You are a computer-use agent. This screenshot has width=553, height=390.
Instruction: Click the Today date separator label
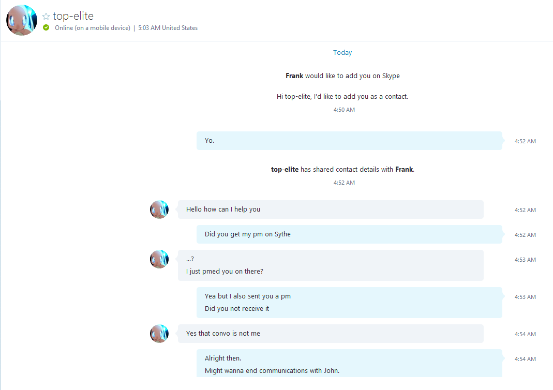pos(342,53)
